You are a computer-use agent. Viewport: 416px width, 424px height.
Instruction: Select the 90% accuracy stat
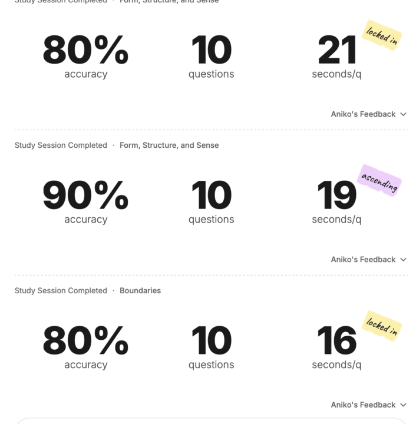(85, 201)
